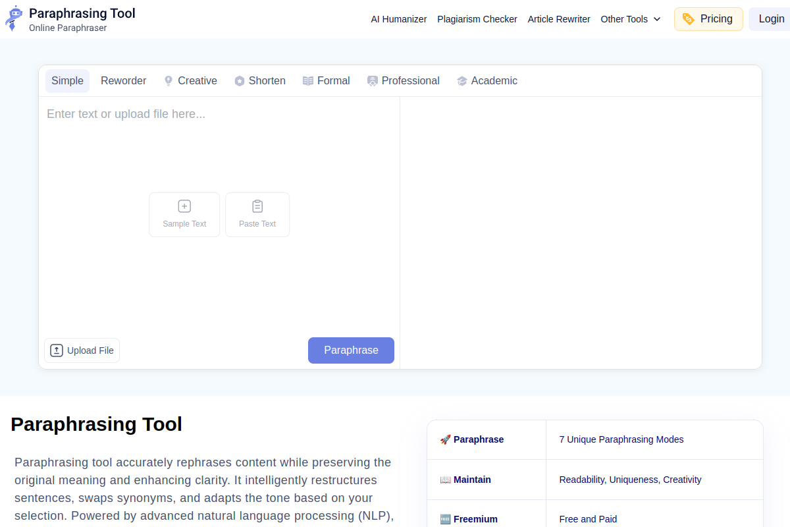The height and width of the screenshot is (527, 790).
Task: Open the Other Tools menu
Action: click(x=631, y=19)
